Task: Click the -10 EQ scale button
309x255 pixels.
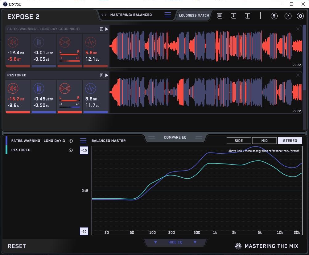Action: 84,231
